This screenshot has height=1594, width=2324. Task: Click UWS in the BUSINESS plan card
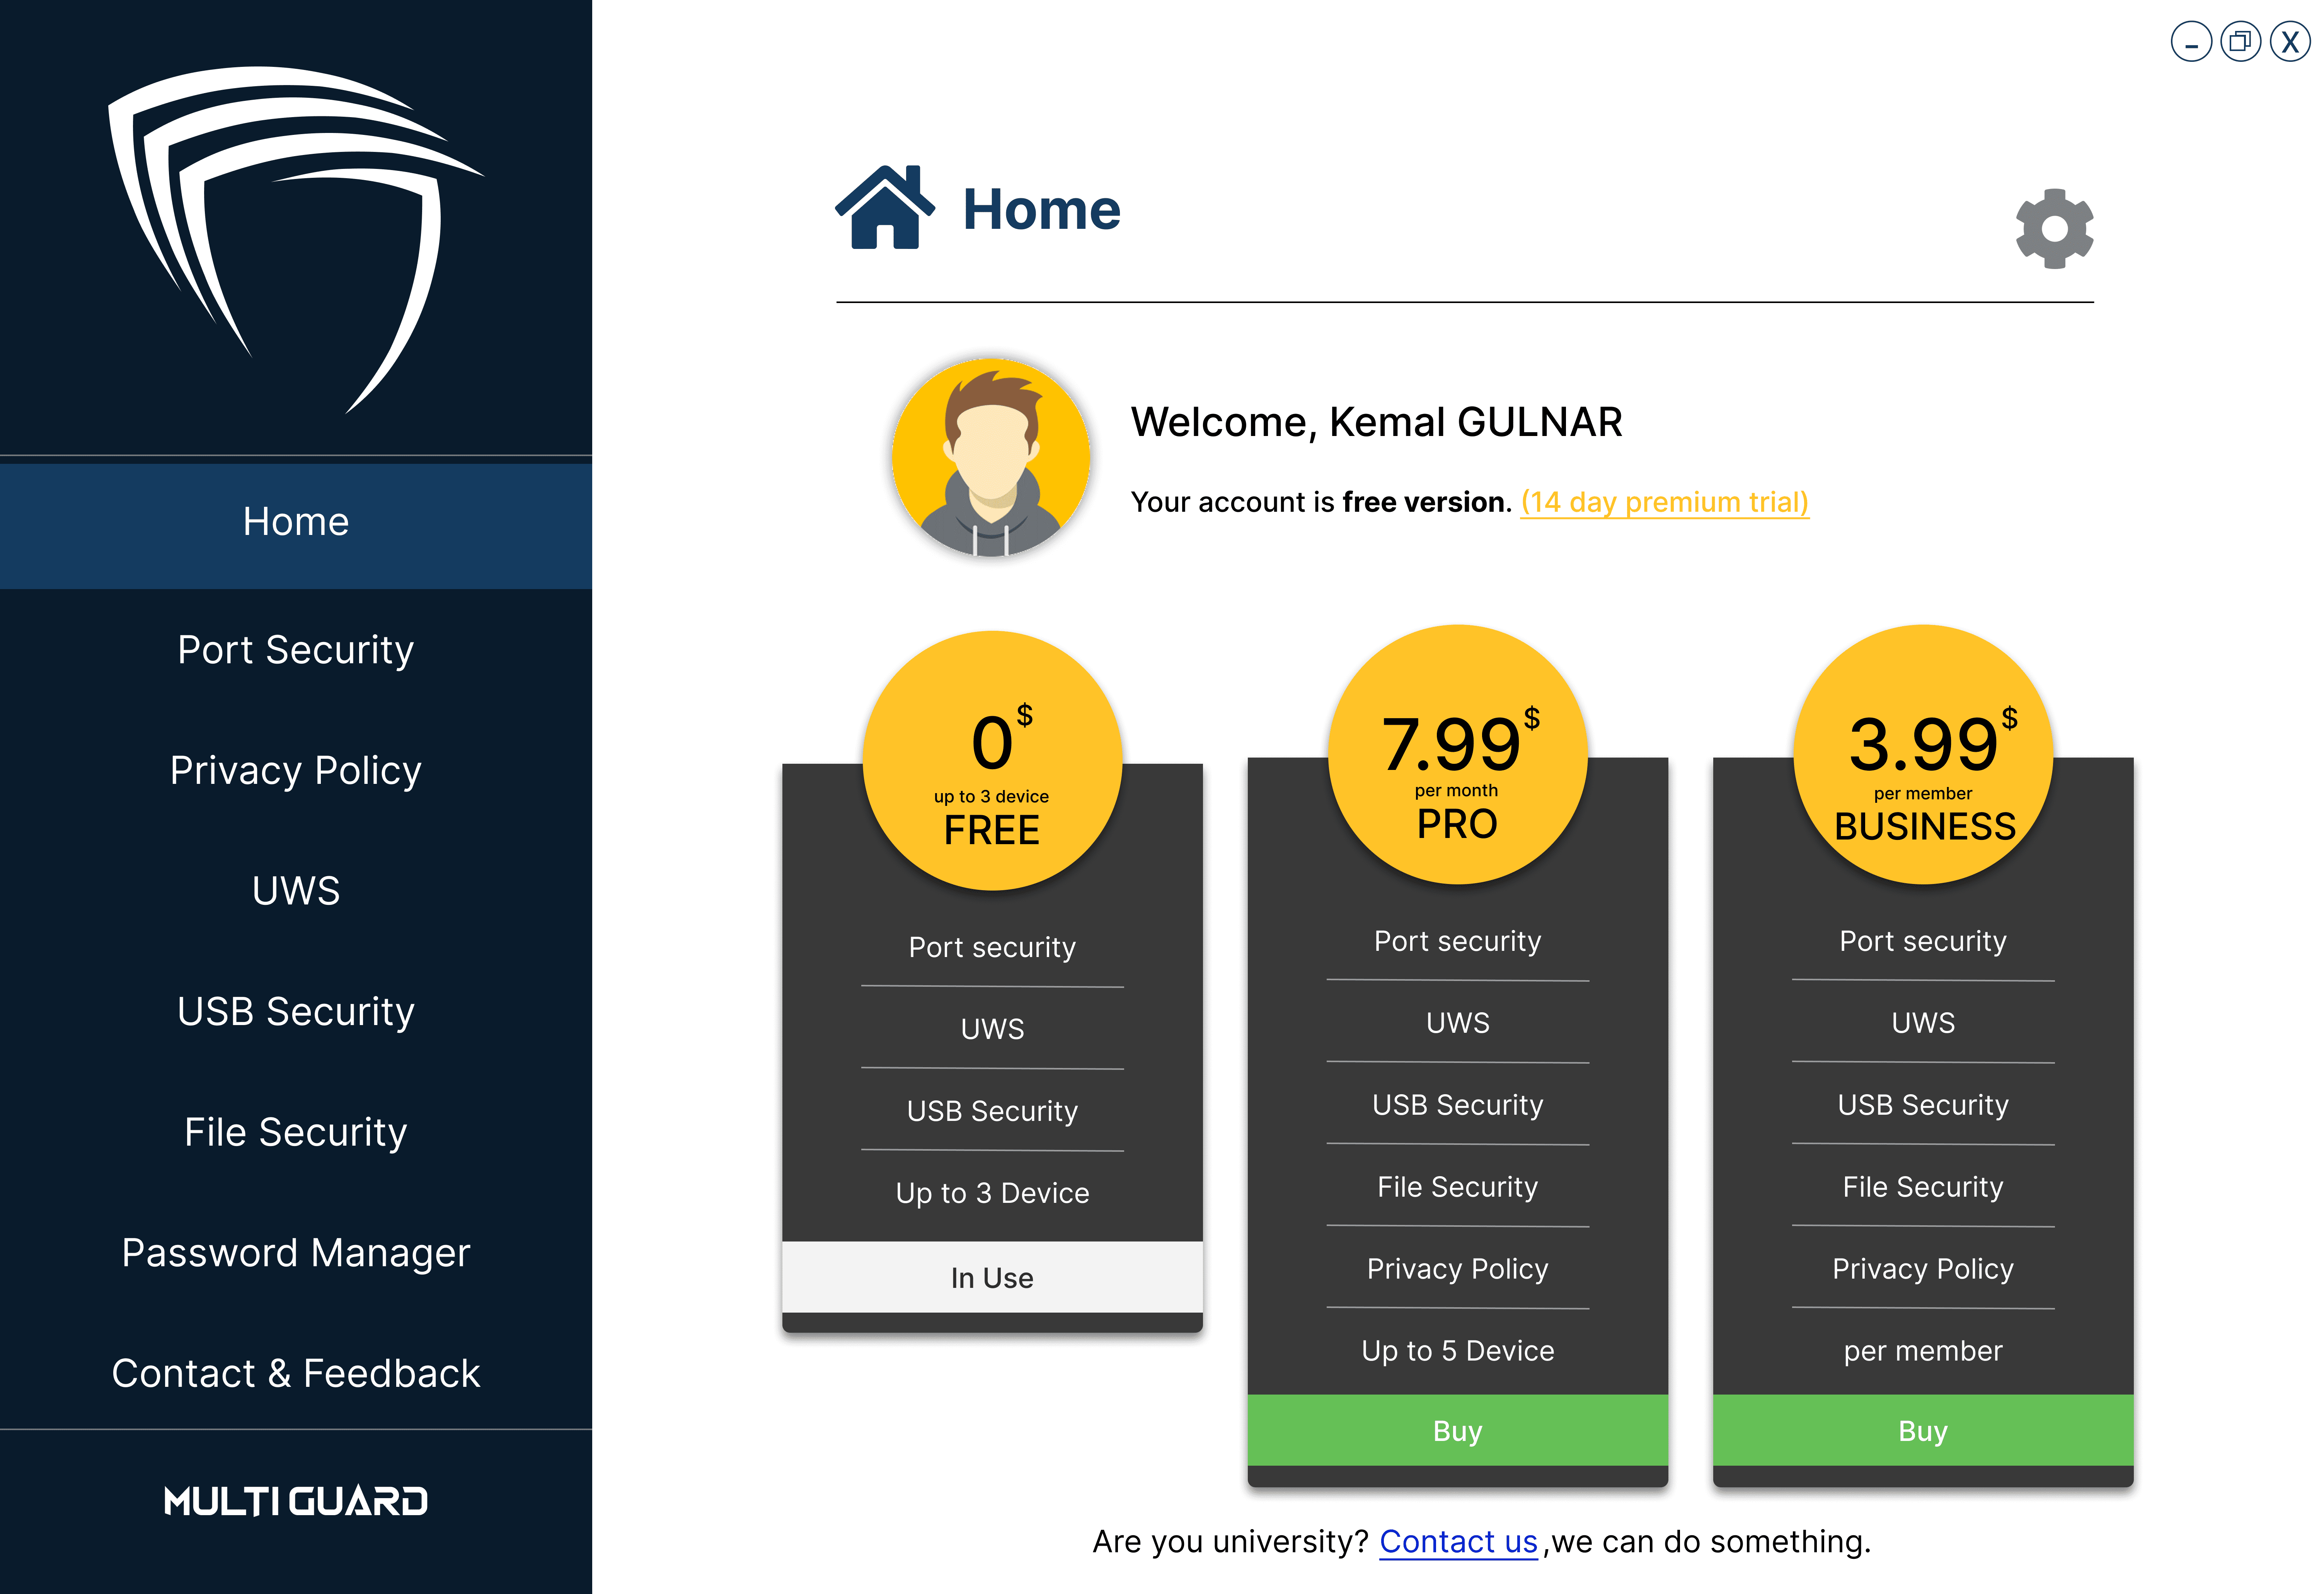[x=1923, y=1023]
